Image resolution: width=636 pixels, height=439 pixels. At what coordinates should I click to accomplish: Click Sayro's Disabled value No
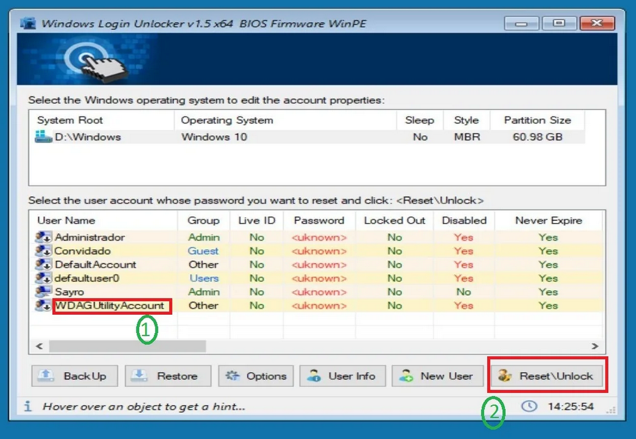(464, 292)
